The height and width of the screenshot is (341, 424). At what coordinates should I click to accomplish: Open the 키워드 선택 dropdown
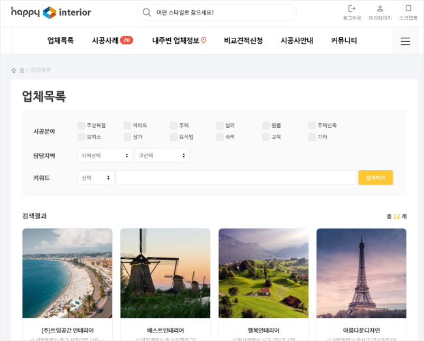click(x=96, y=178)
